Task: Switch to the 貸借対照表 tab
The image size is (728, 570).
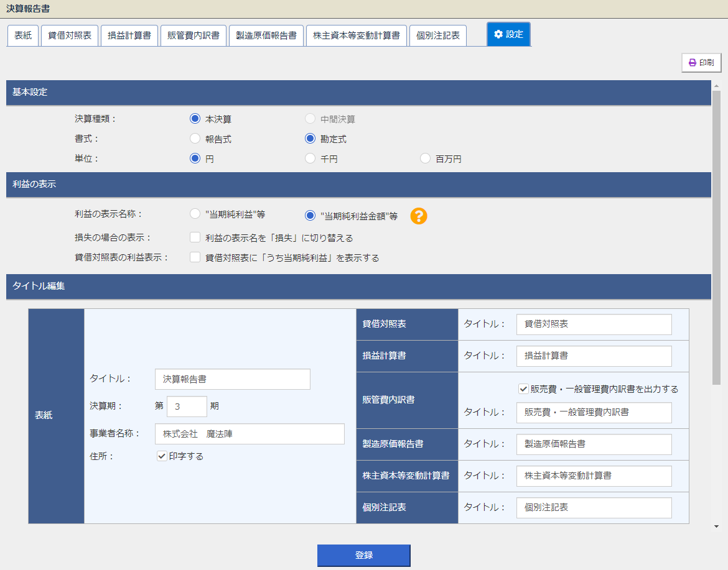Action: coord(70,35)
